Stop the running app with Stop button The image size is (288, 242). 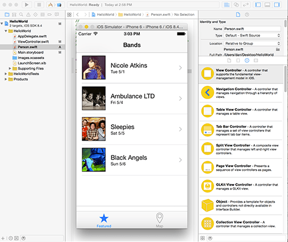(39, 5)
